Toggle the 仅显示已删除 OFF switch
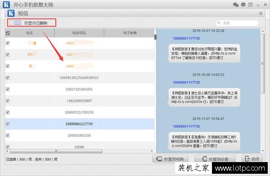The height and width of the screenshot is (176, 270). pyautogui.click(x=15, y=23)
